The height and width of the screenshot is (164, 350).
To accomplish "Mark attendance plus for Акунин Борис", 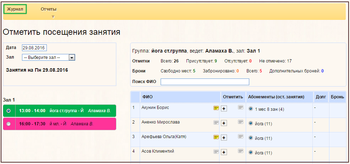I will pyautogui.click(x=224, y=109).
